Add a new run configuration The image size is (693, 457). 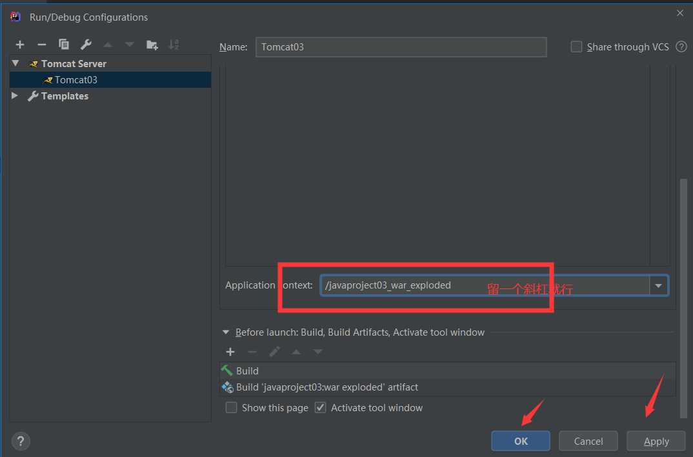pos(20,45)
